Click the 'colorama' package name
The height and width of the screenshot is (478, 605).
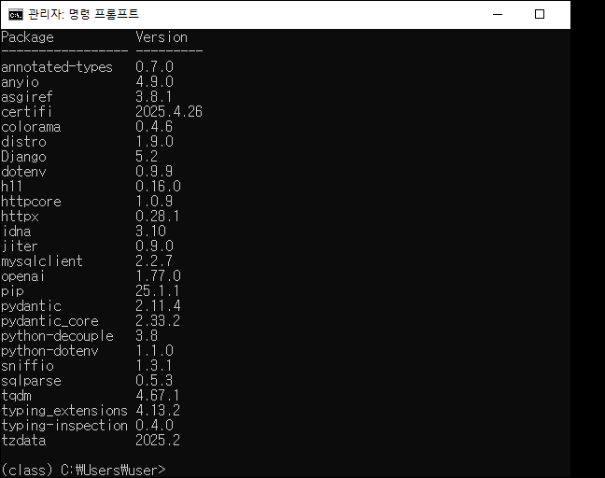tap(31, 127)
